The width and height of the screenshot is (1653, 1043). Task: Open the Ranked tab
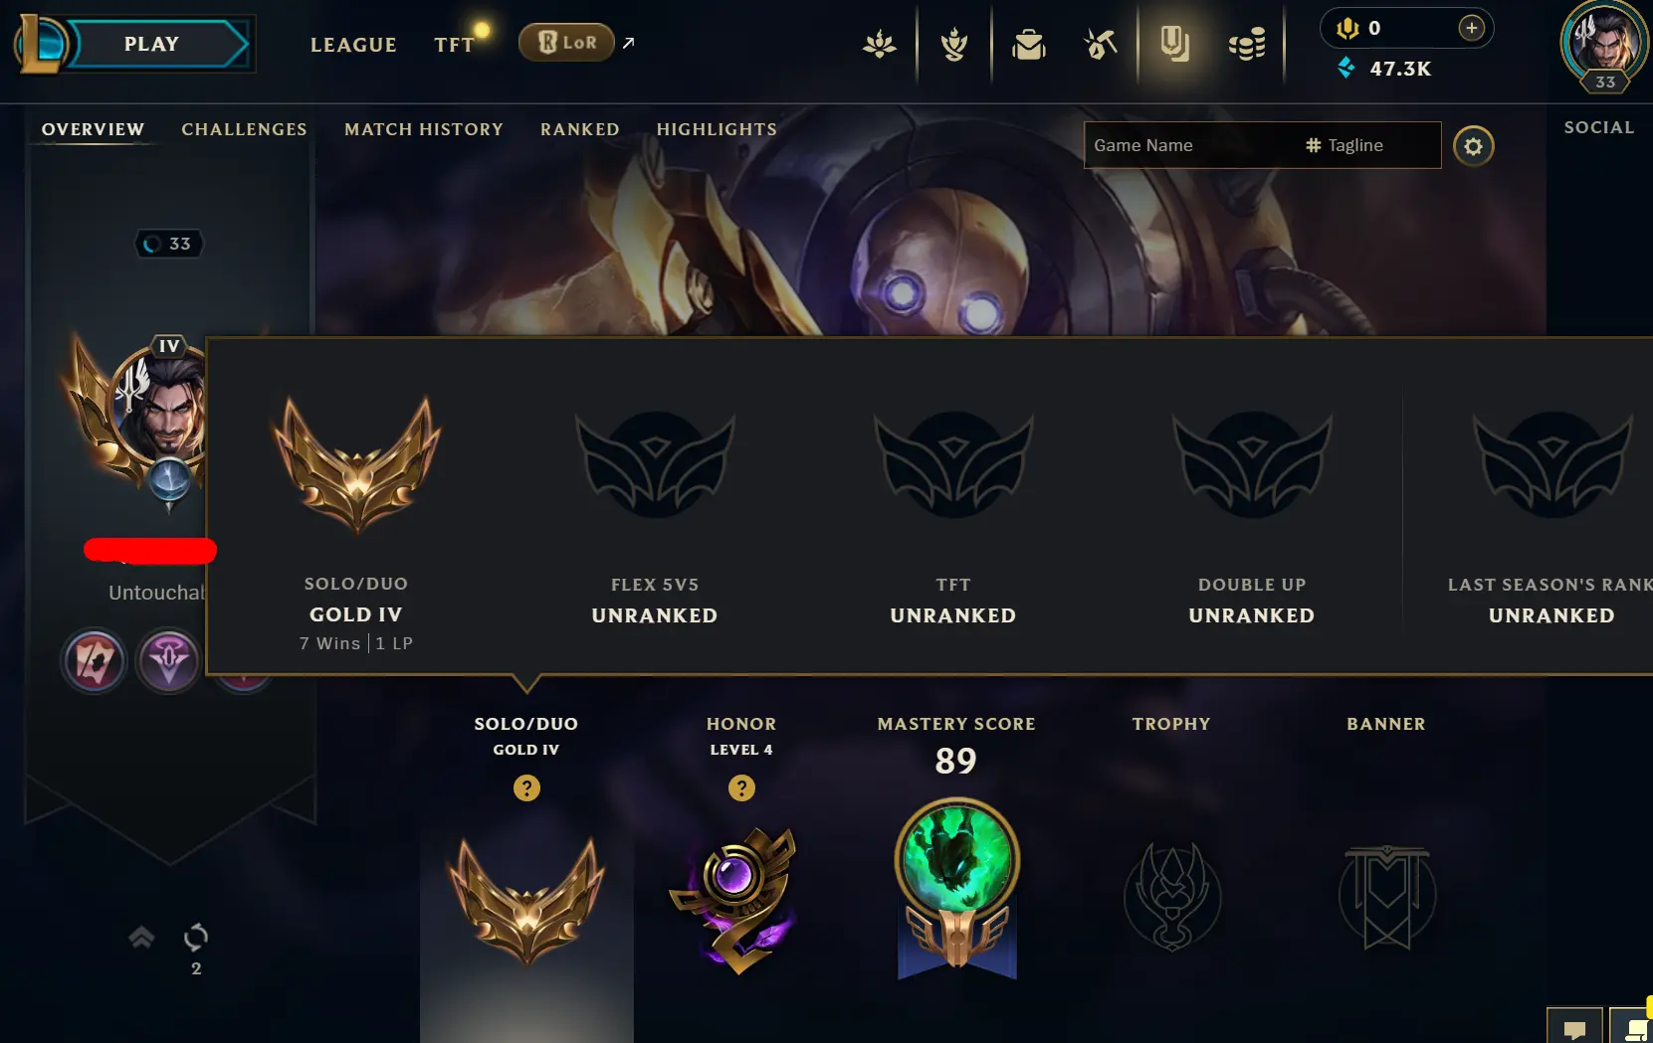[x=580, y=129]
